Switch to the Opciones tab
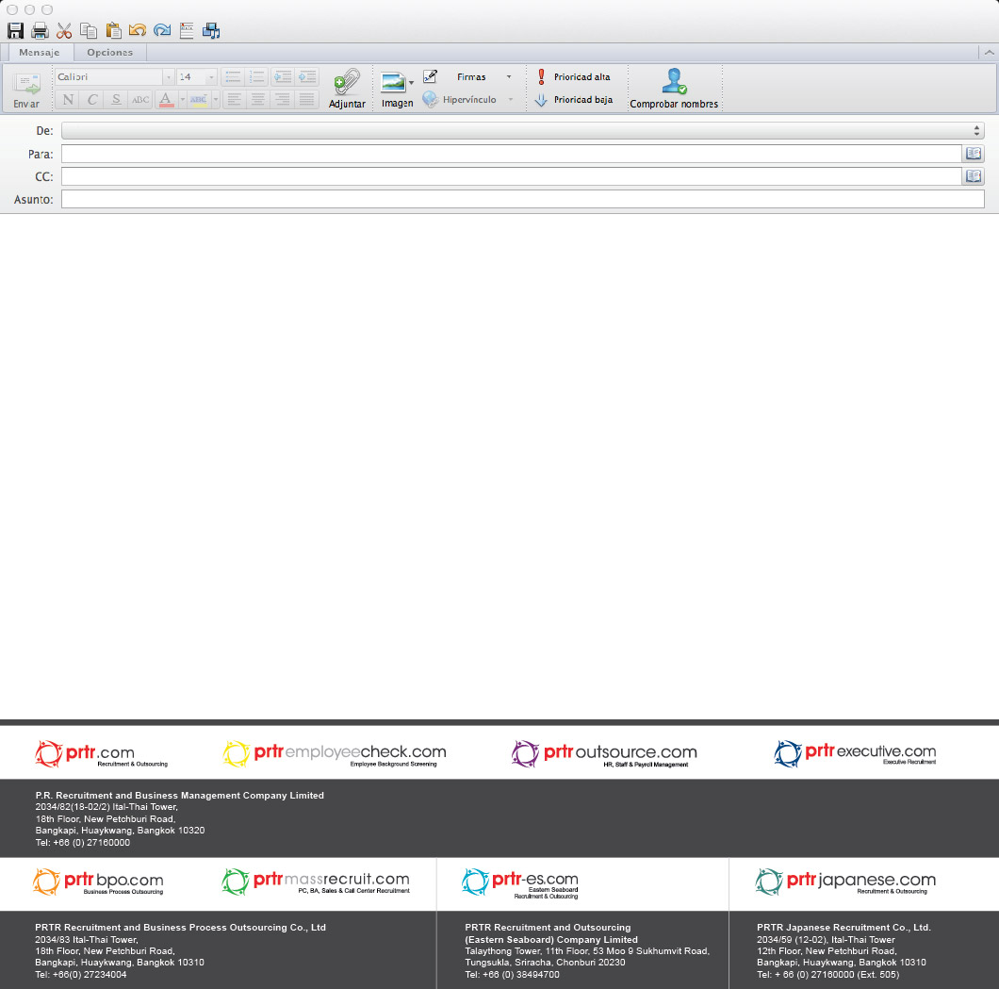Viewport: 999px width, 989px height. (x=110, y=53)
